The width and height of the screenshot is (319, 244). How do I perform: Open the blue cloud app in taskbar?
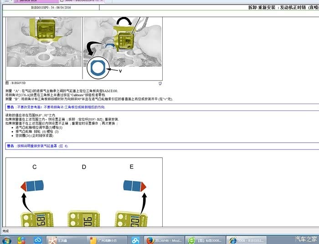[38, 239]
